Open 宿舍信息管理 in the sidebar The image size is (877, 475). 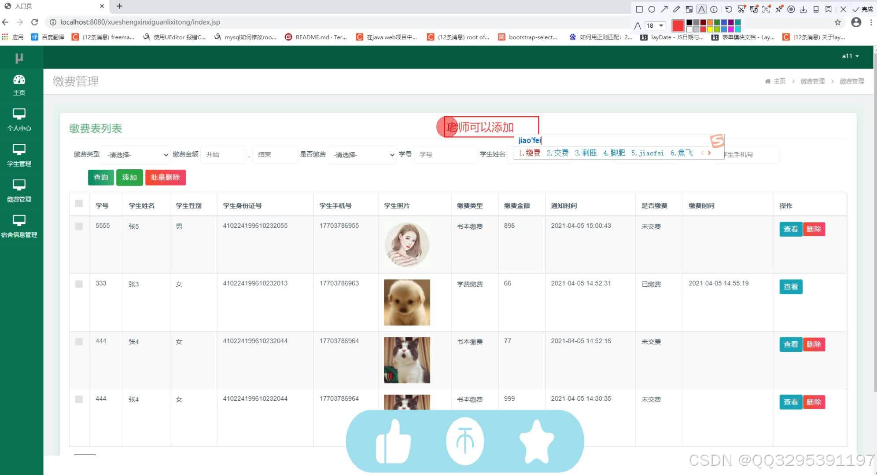pos(19,227)
